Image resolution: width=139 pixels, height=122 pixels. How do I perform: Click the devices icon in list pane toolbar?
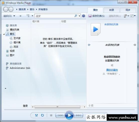tap(125, 16)
